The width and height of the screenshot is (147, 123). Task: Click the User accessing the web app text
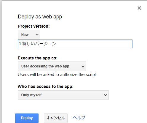(x=45, y=66)
